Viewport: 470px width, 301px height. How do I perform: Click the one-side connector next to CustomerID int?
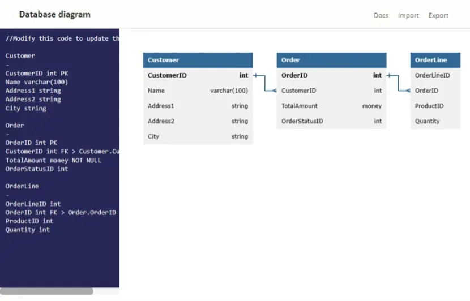256,75
